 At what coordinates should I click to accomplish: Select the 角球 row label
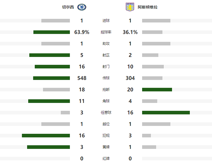106,101
